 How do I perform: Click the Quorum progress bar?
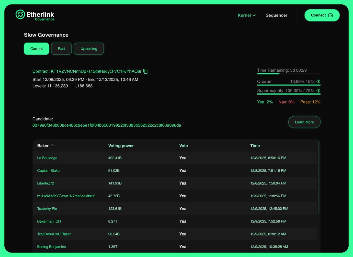[x=289, y=85]
